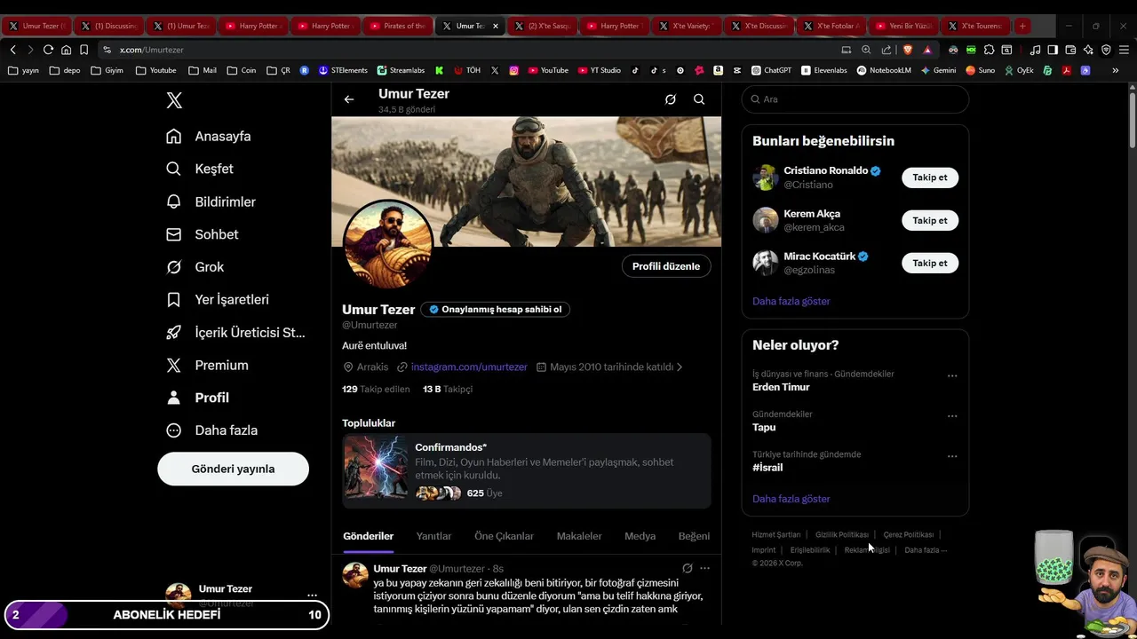Viewport: 1137px width, 639px height.
Task: Click the Grok icon in profile header
Action: tap(671, 99)
